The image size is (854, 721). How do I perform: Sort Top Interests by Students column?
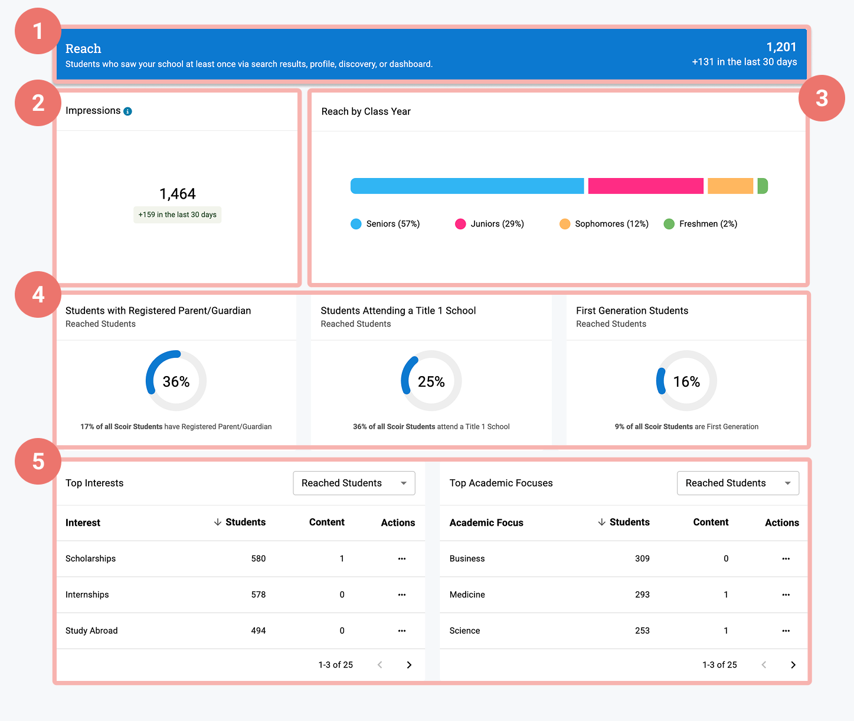[x=240, y=522]
